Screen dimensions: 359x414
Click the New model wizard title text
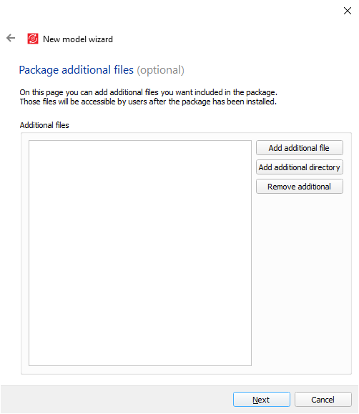(78, 39)
